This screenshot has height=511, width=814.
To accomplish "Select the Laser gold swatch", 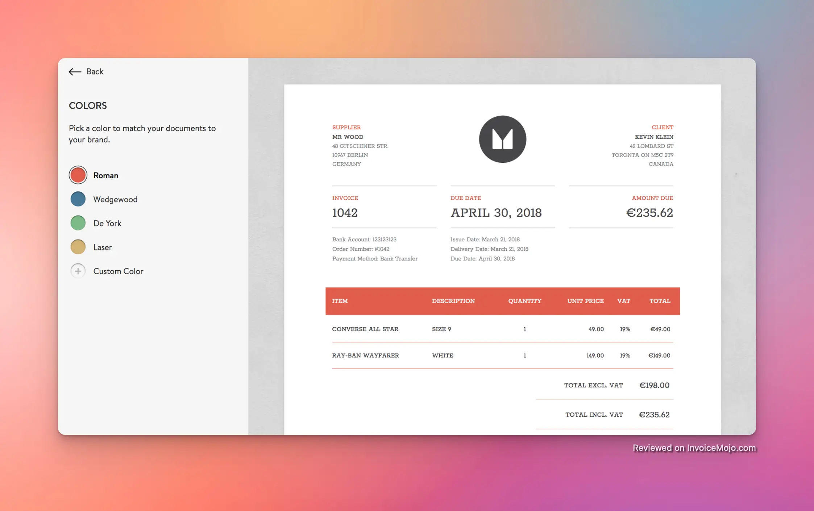I will pos(78,247).
